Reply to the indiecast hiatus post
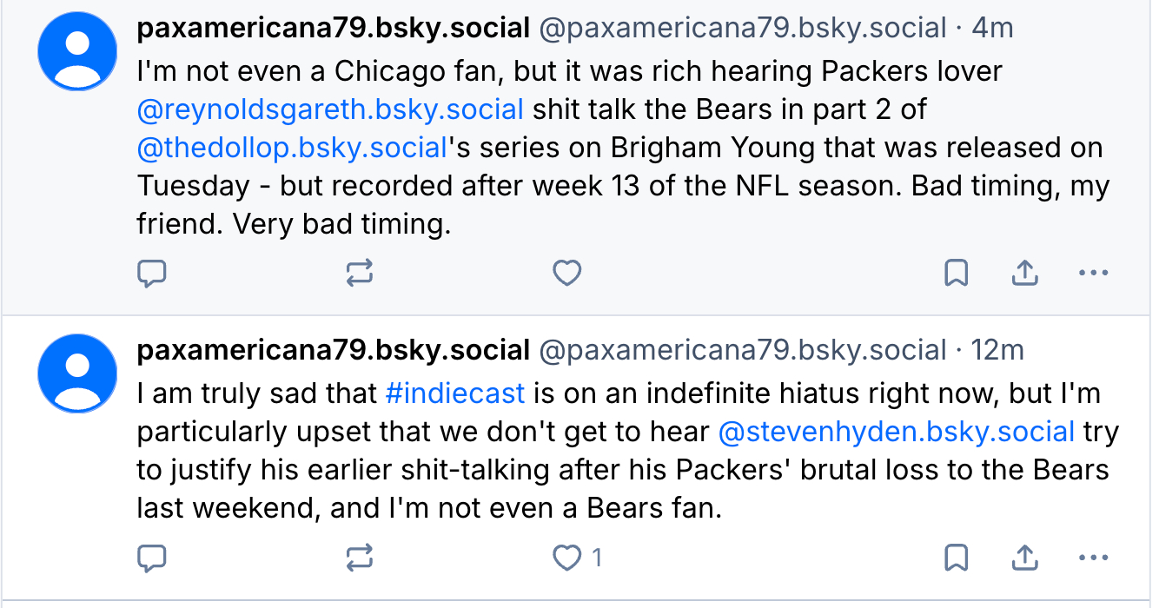 pyautogui.click(x=152, y=558)
